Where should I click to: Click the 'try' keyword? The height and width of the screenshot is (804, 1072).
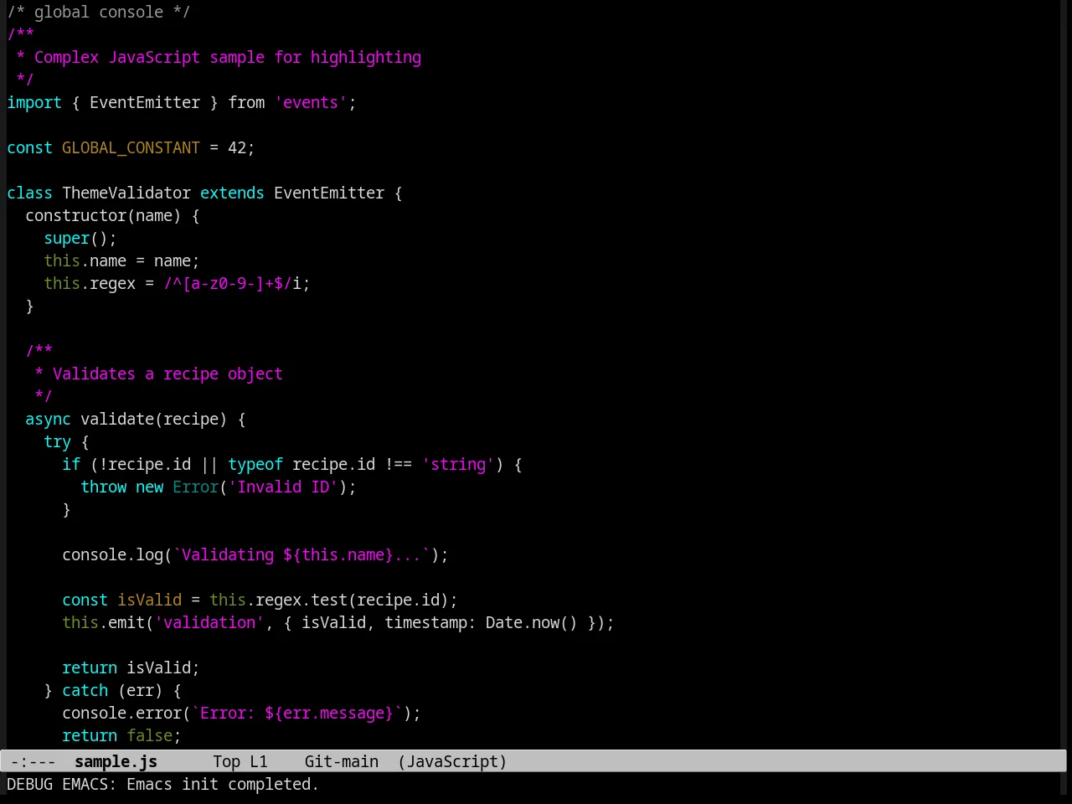pos(57,441)
